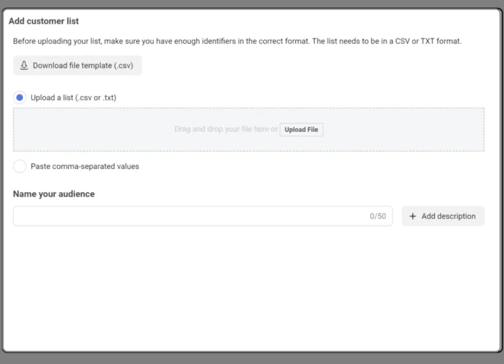The height and width of the screenshot is (364, 504).
Task: Click the 'Add customer list' dialog title
Action: coord(43,21)
